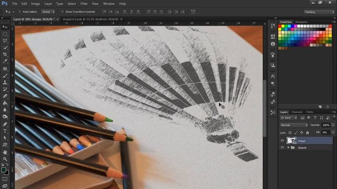Select the Eyedropper tool
337x189 pixels.
pyautogui.click(x=5, y=61)
